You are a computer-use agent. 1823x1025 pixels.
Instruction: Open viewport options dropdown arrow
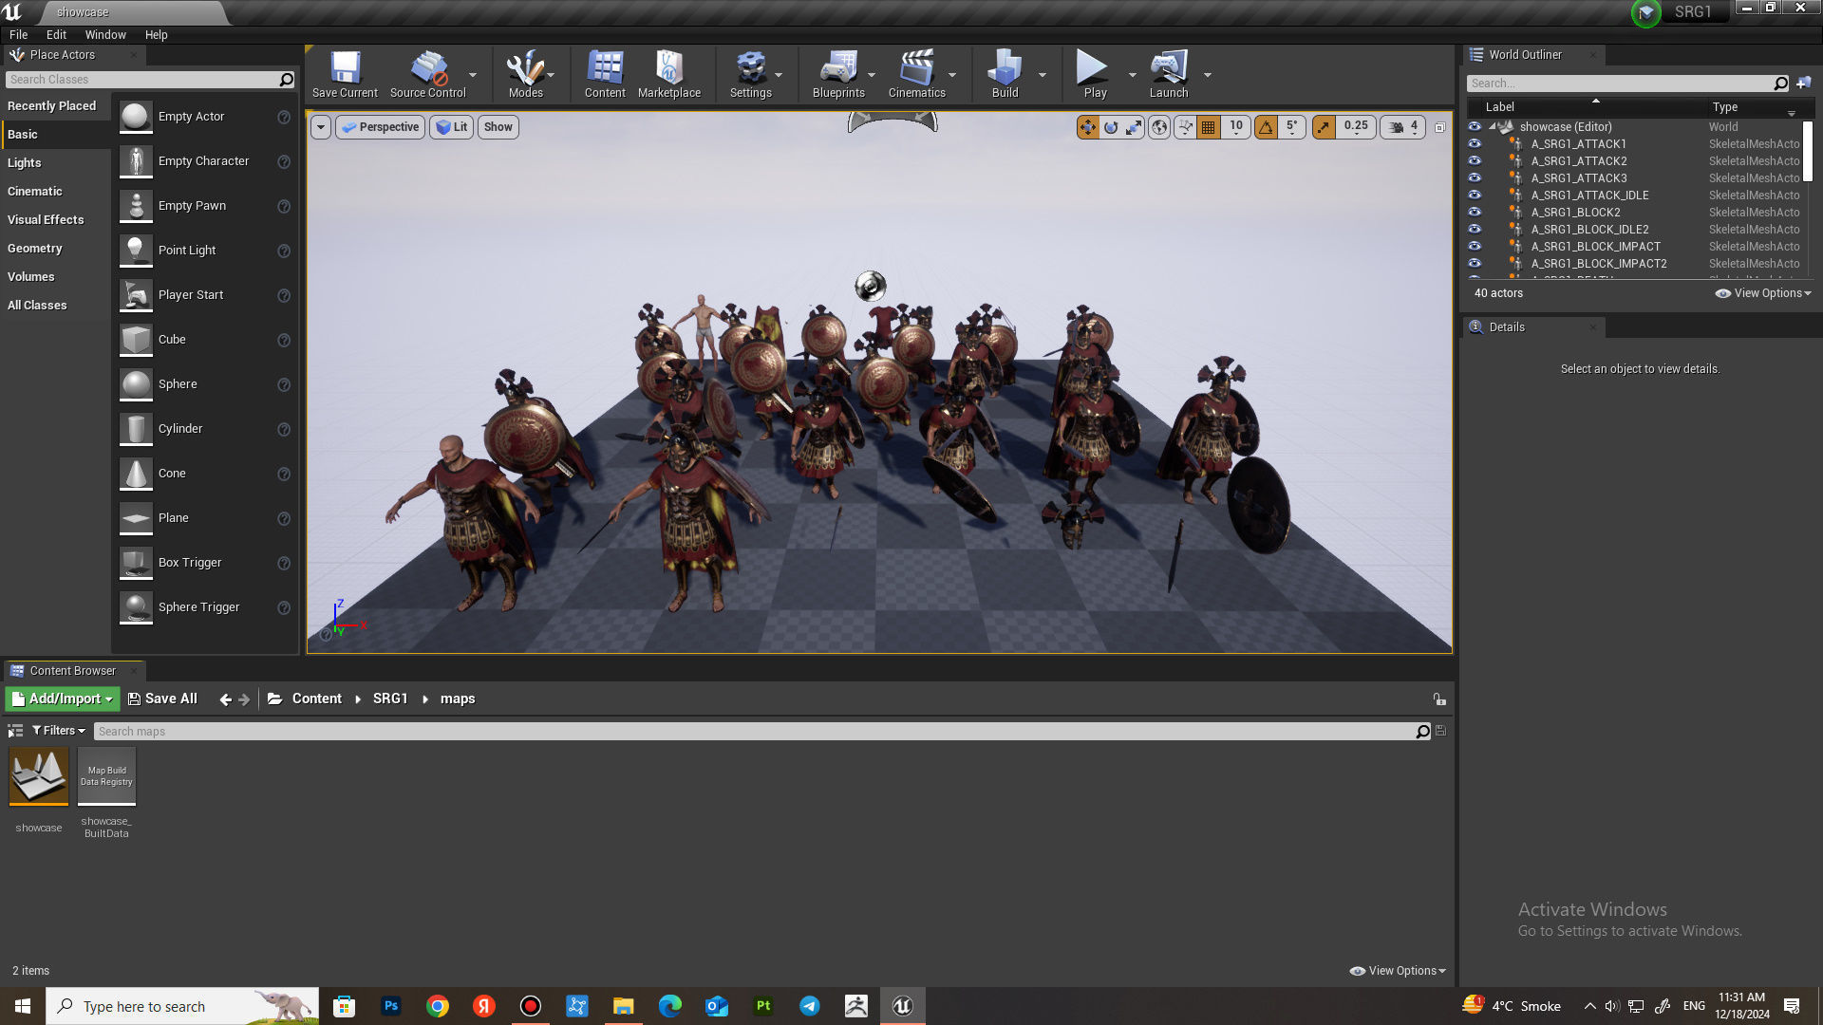pos(321,127)
